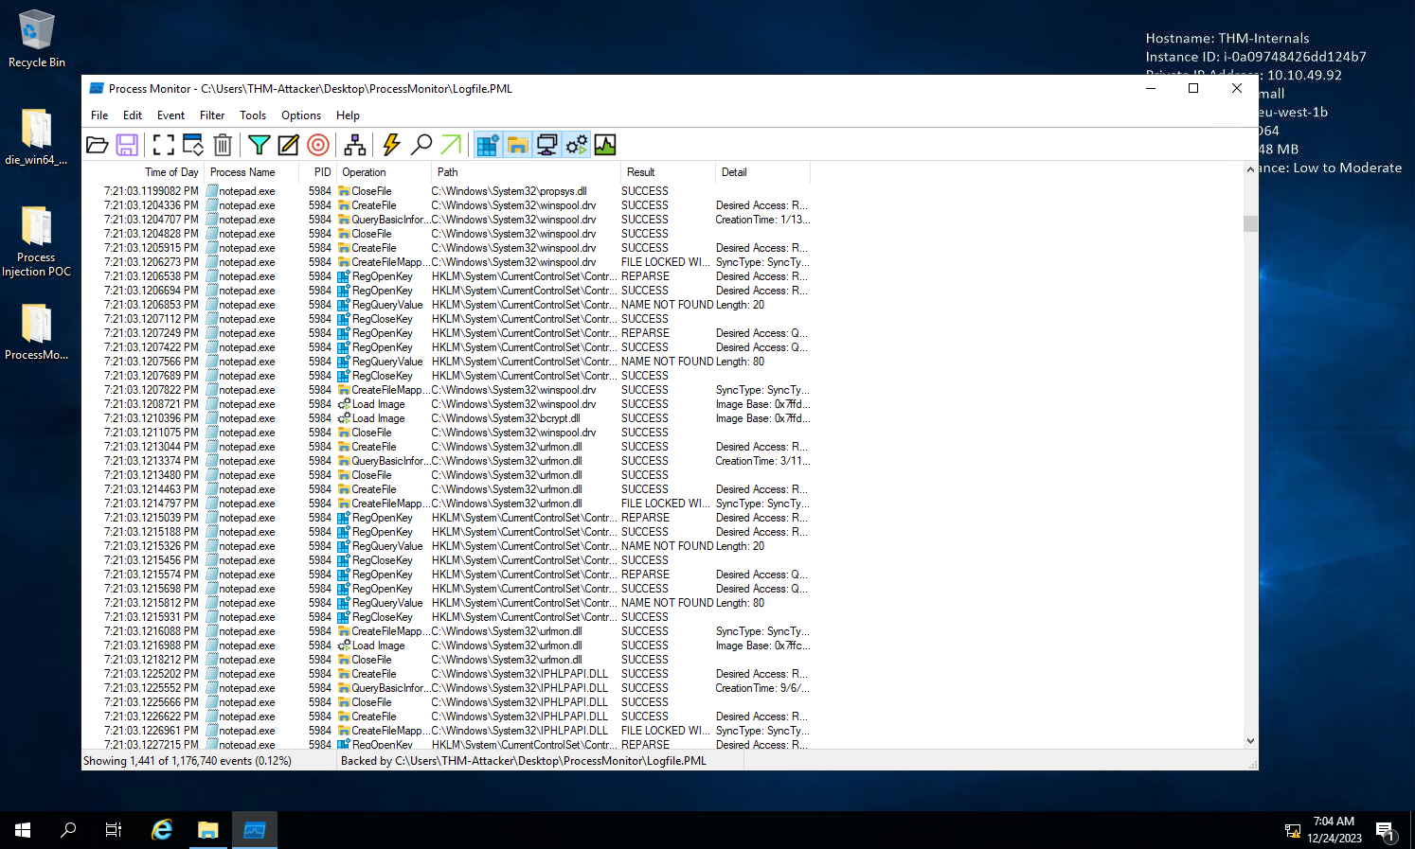
Task: Click the Result column header
Action: point(668,172)
